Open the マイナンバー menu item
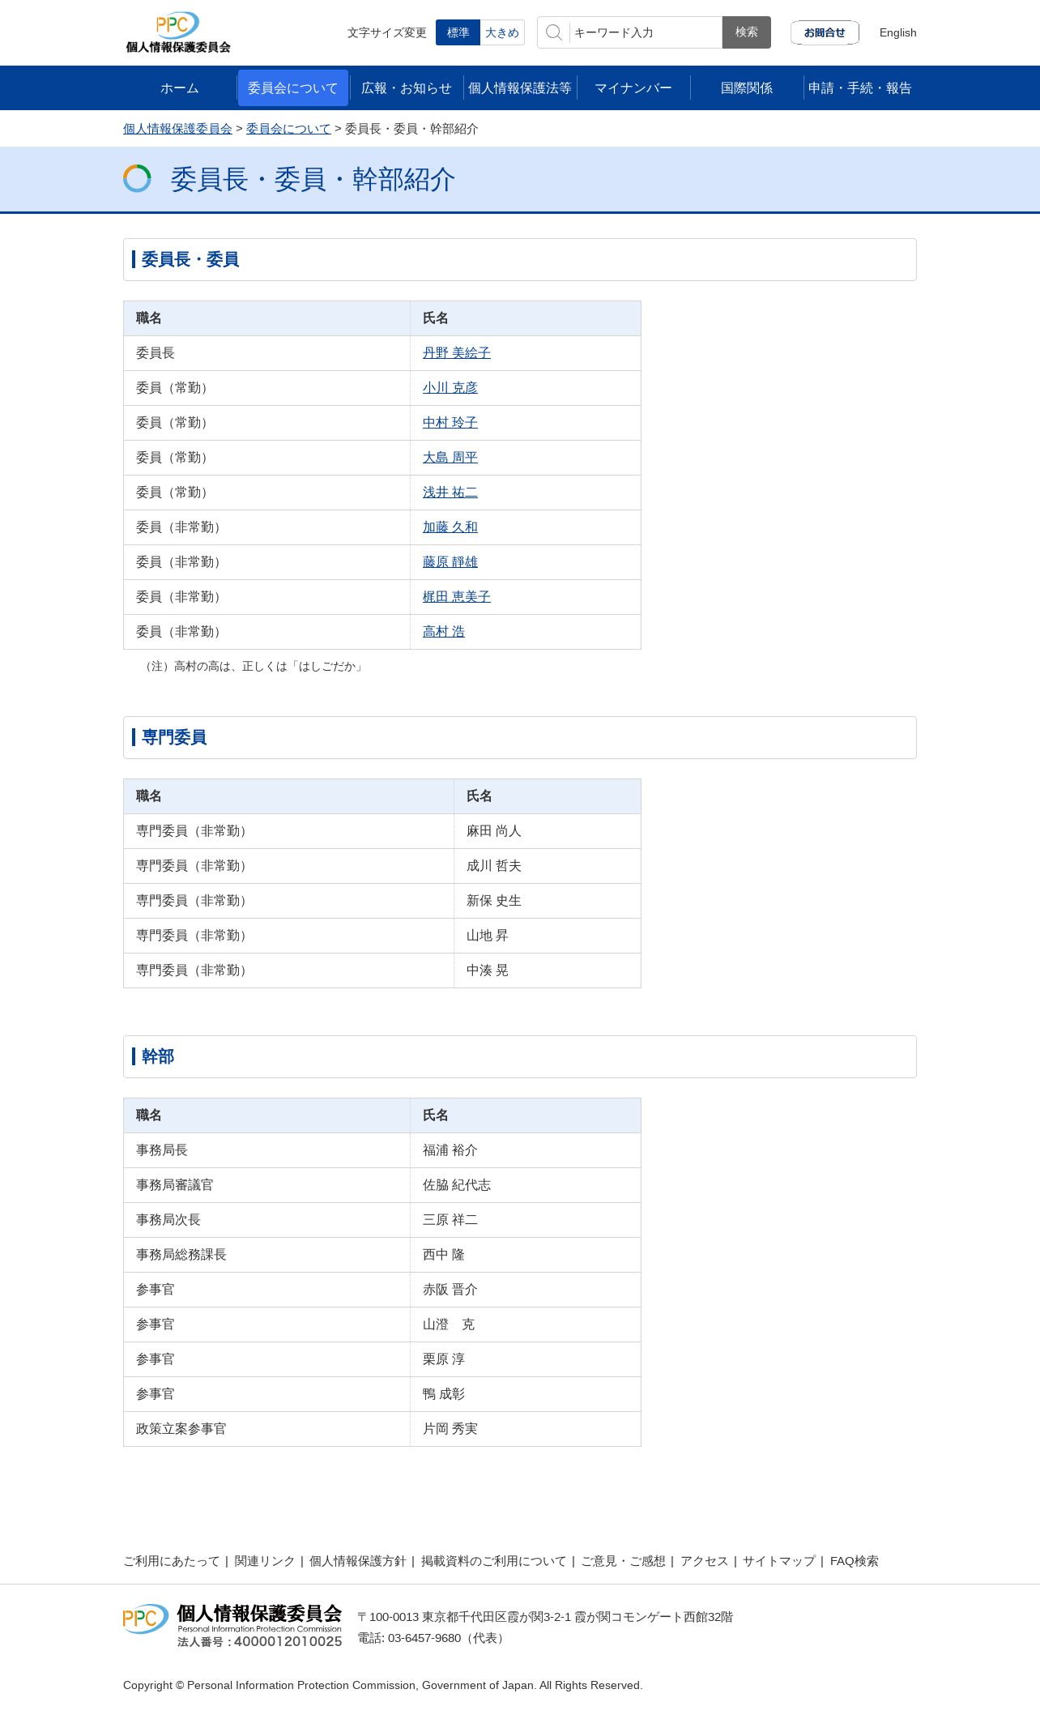 (633, 87)
